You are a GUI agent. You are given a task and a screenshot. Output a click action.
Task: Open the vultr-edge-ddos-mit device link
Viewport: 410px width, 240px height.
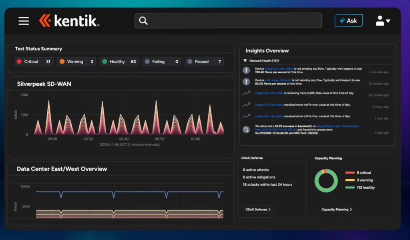(278, 80)
